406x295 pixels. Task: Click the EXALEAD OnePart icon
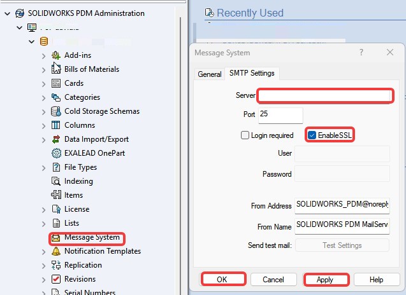56,153
